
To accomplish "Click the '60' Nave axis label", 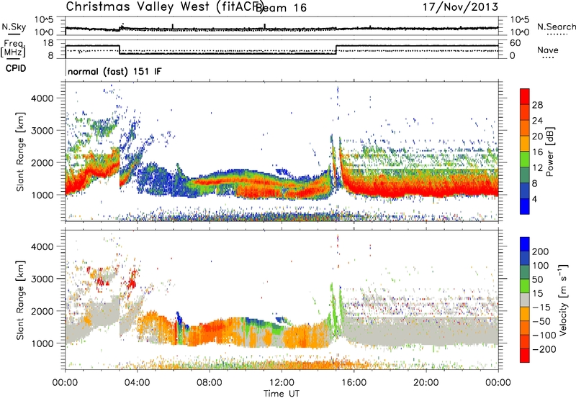I will coord(515,43).
